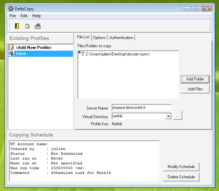Open the Help menu
Image resolution: width=219 pixels, height=191 pixels.
click(x=36, y=16)
